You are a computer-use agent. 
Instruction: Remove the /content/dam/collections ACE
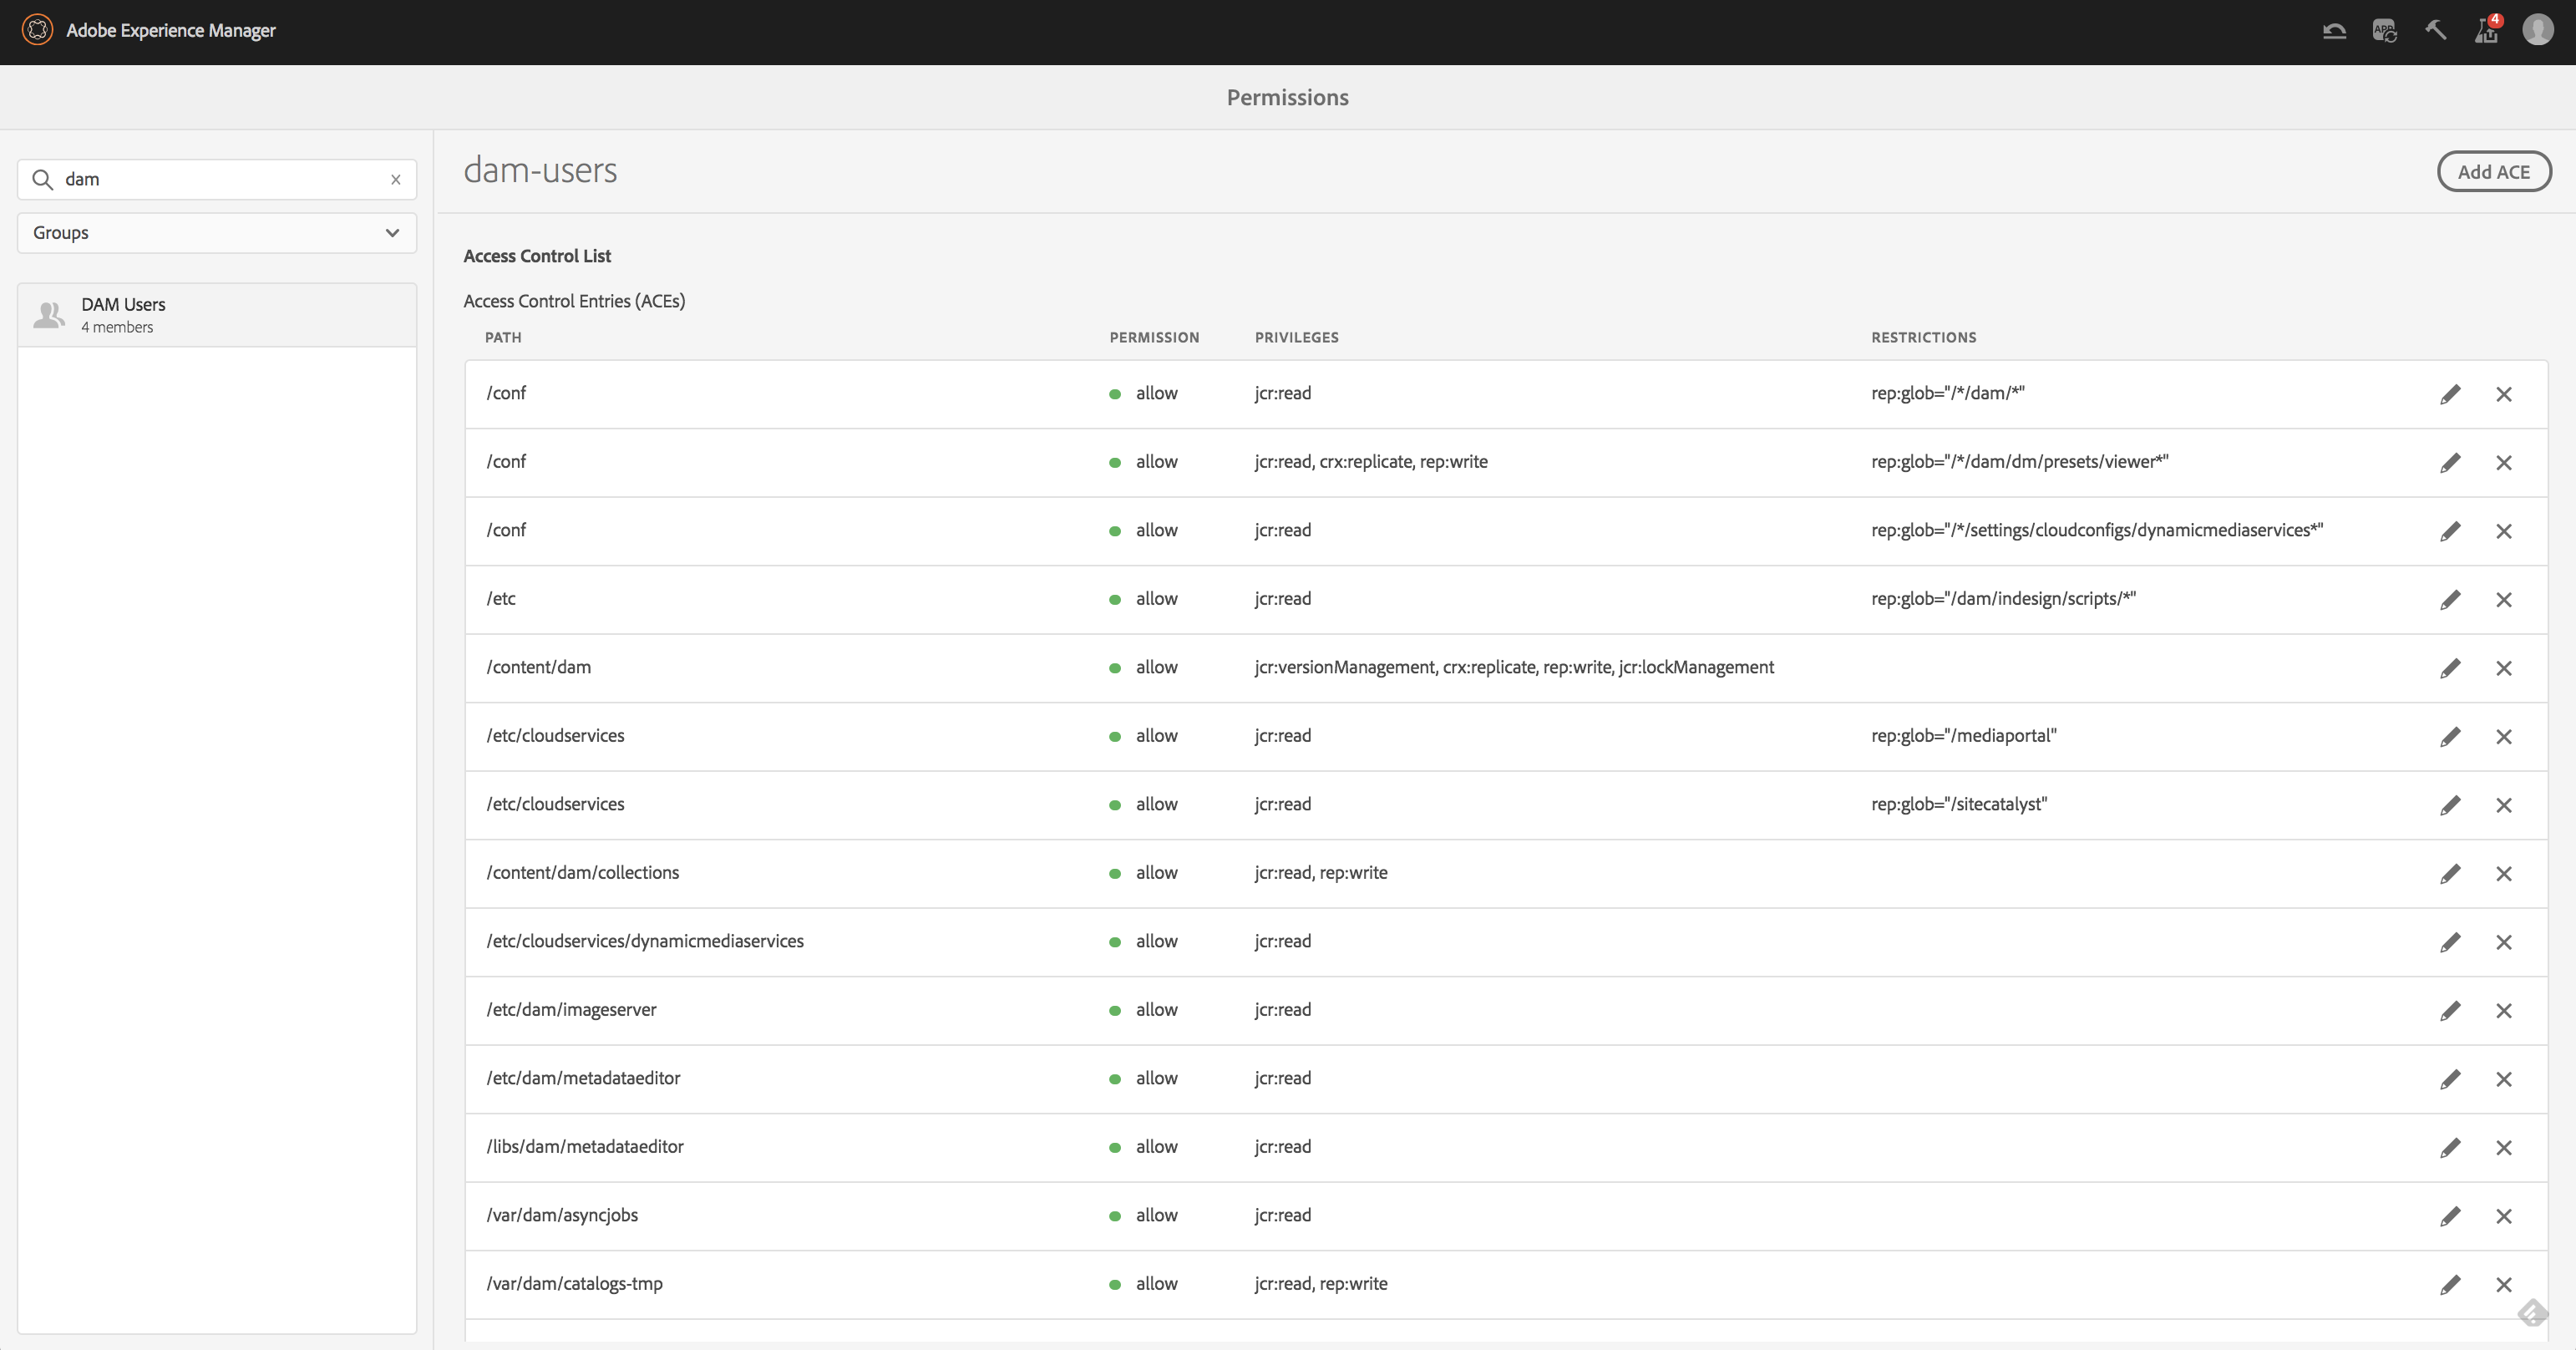click(x=2504, y=874)
